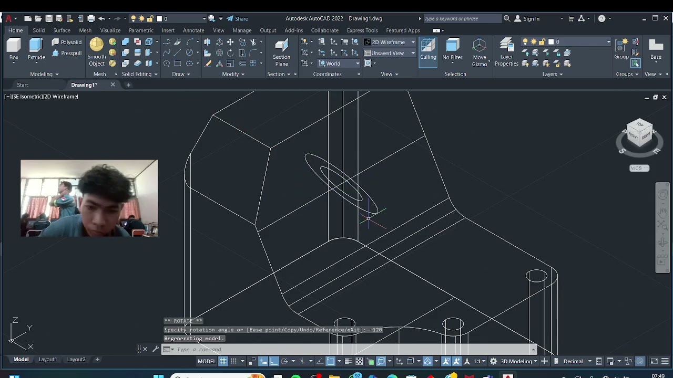Select the Line tool in Draw panel
673x378 pixels.
tap(177, 52)
